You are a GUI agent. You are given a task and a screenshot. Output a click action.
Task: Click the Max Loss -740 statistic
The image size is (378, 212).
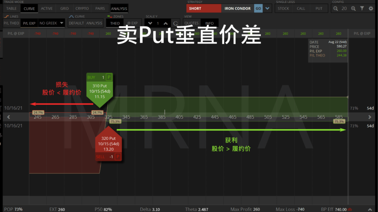click(x=290, y=209)
